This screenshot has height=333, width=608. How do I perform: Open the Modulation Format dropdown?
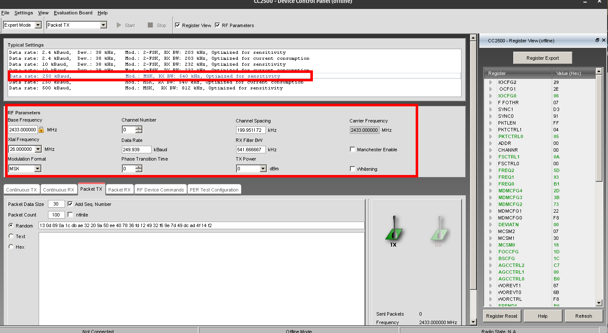(x=37, y=169)
